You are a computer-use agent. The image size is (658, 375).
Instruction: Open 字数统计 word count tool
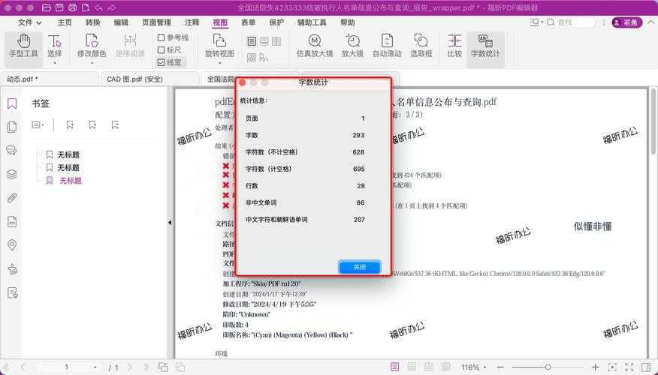[x=485, y=46]
